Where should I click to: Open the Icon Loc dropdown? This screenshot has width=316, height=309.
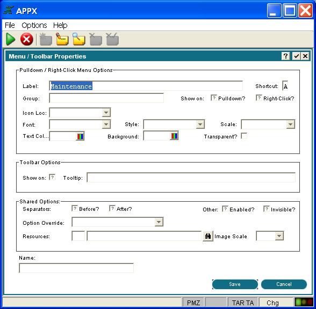click(106, 113)
